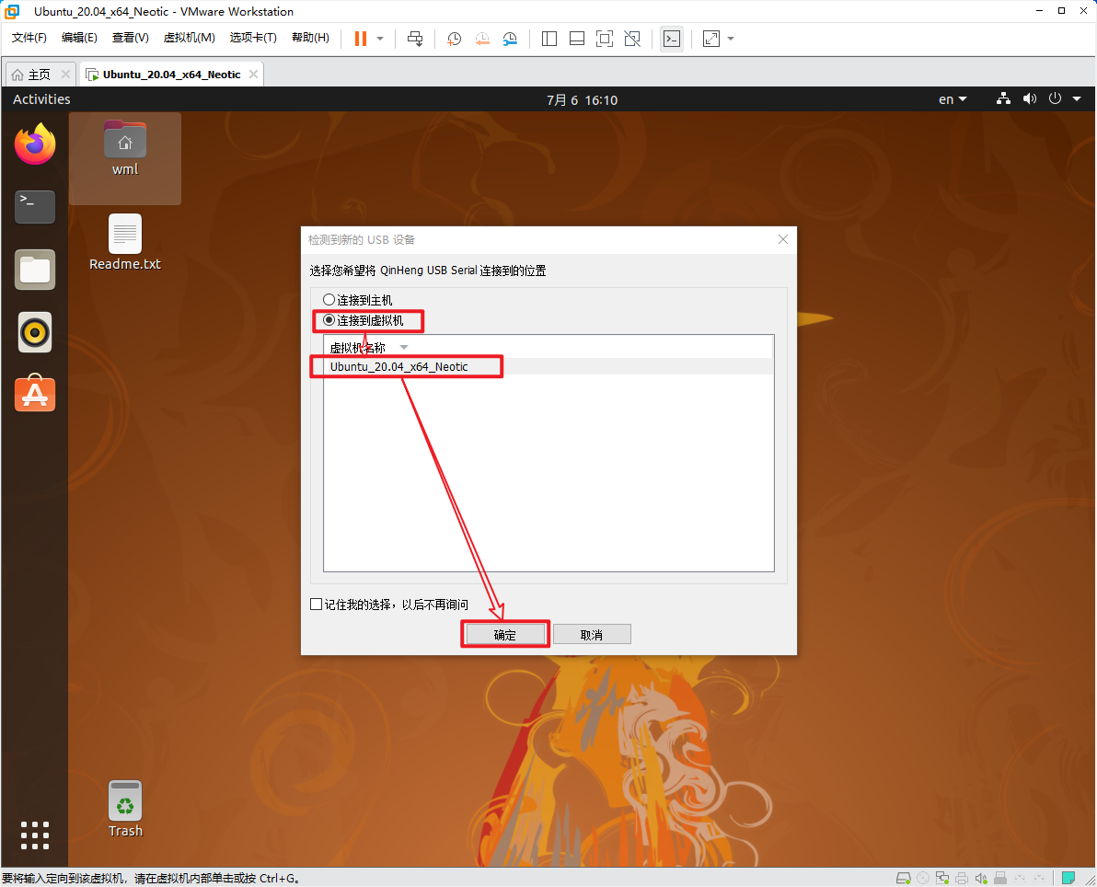The height and width of the screenshot is (887, 1097).
Task: Click the network icon in Ubuntu top bar
Action: click(x=1003, y=98)
